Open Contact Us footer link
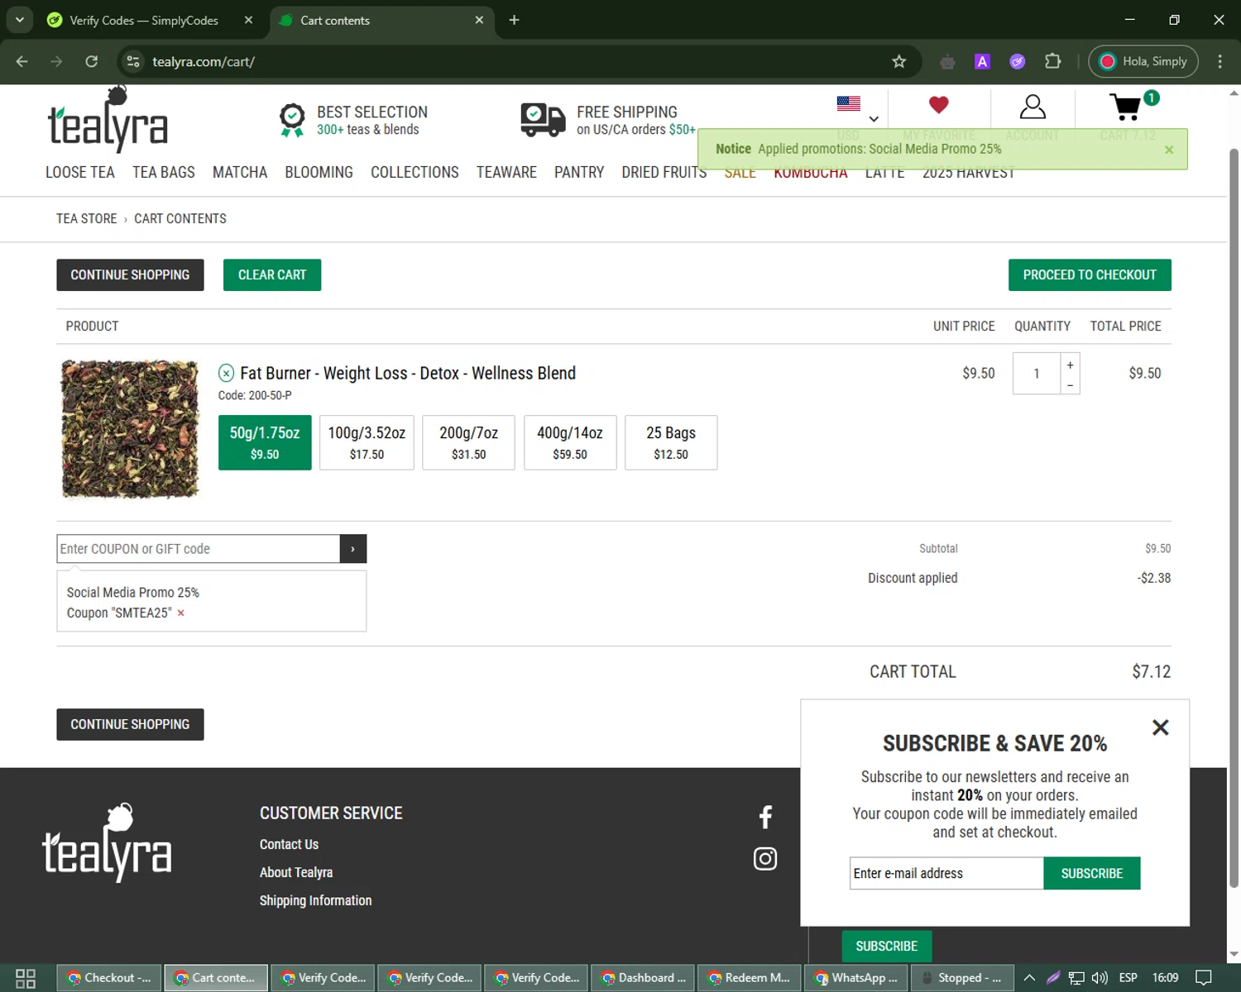The height and width of the screenshot is (992, 1241). point(289,844)
